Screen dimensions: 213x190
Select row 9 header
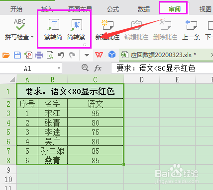point(8,170)
